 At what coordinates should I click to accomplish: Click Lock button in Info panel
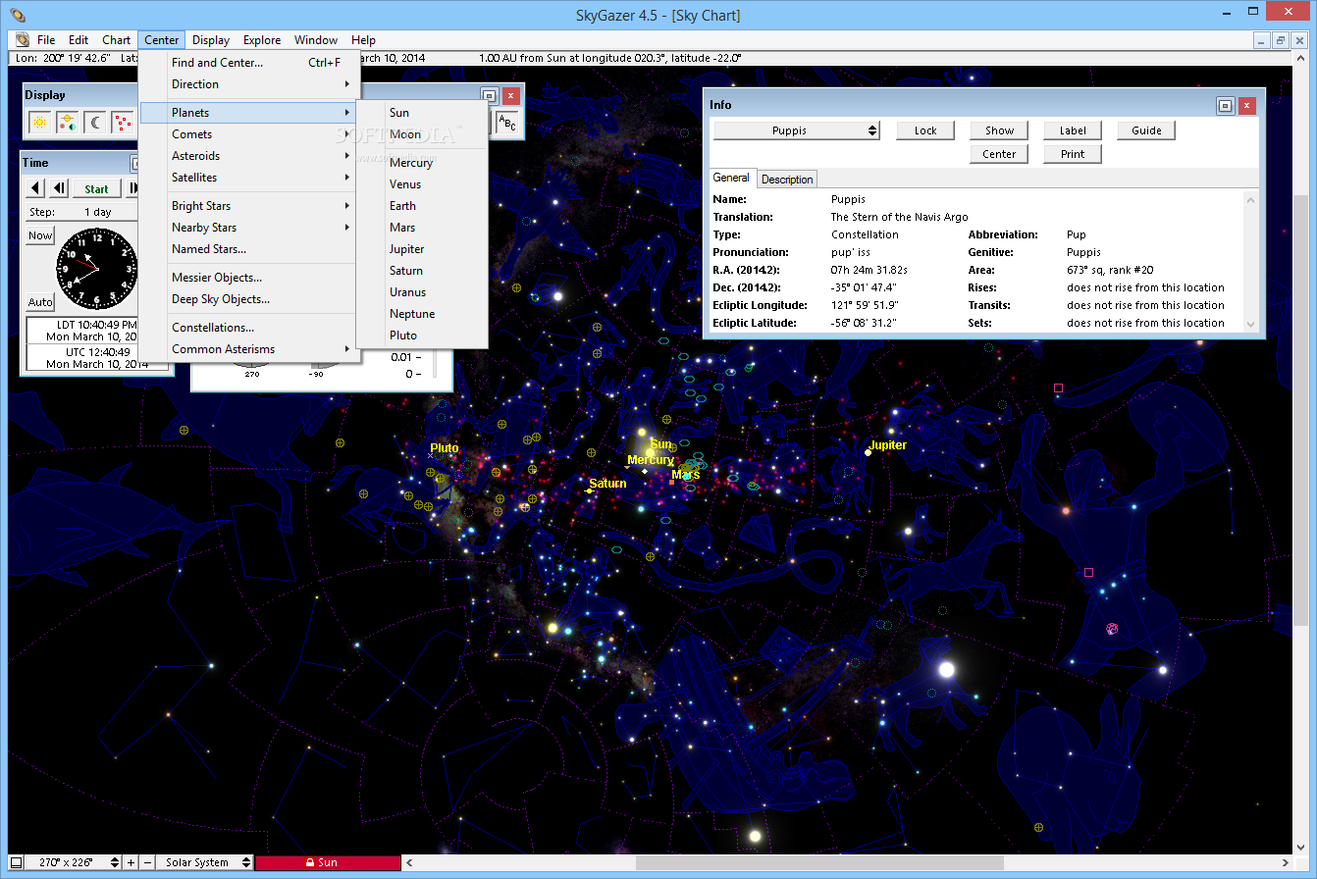(925, 130)
